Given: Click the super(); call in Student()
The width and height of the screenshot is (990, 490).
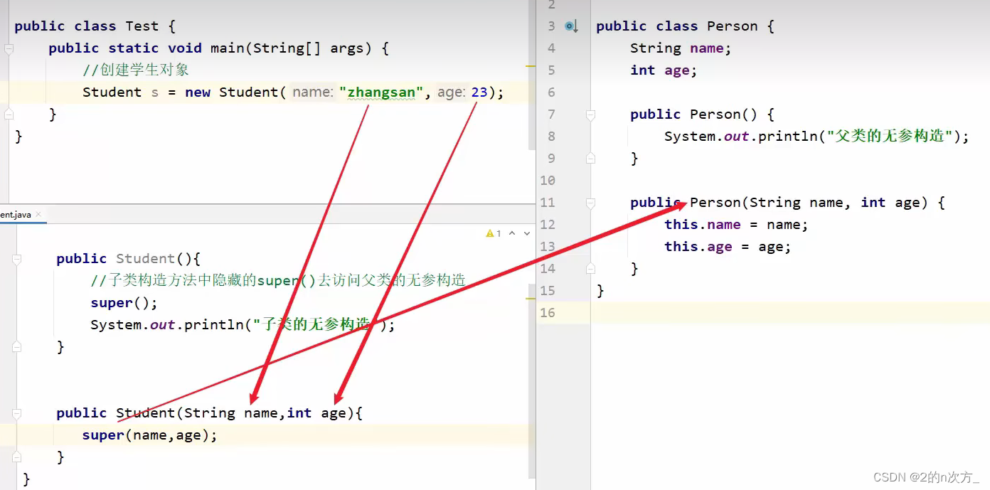Looking at the screenshot, I should click(124, 303).
